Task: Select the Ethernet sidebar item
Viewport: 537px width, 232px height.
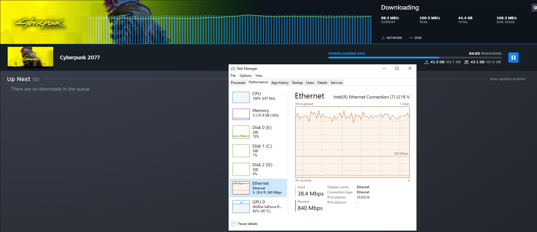Action: click(258, 188)
